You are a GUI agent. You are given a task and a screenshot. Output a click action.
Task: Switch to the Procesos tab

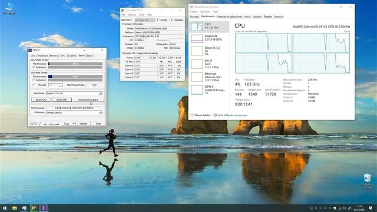pyautogui.click(x=194, y=16)
